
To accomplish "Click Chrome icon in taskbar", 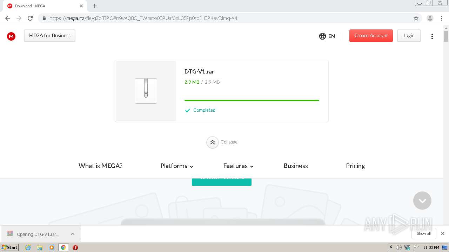I will point(63,247).
